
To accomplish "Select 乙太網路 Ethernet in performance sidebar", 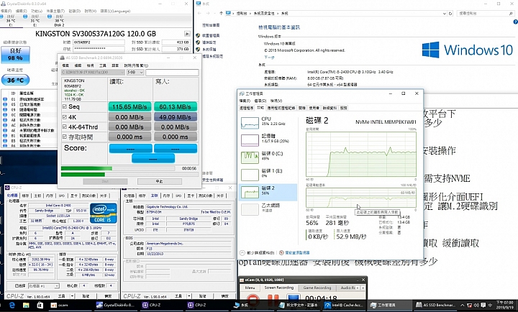I will point(268,209).
